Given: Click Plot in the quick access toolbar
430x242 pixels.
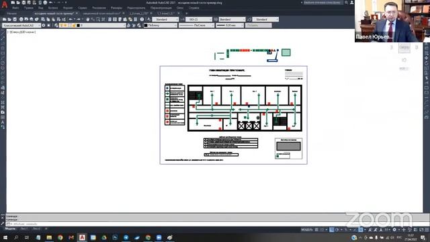Looking at the screenshot, I should 45,3.
